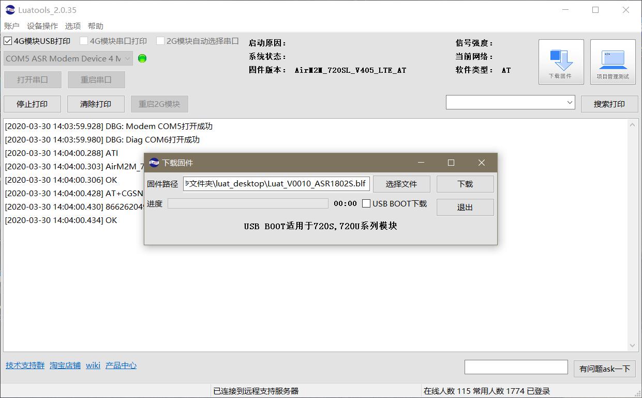This screenshot has width=642, height=398.
Task: Click 清除打印 button
Action: 96,104
